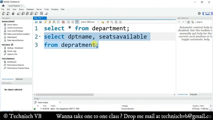Viewport: 213px width, 120px height.
Task: Toggle word wrap icon
Action: coord(120,22)
